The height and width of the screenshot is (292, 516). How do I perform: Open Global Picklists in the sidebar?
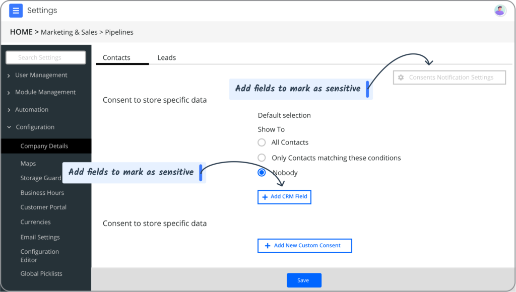pyautogui.click(x=41, y=273)
